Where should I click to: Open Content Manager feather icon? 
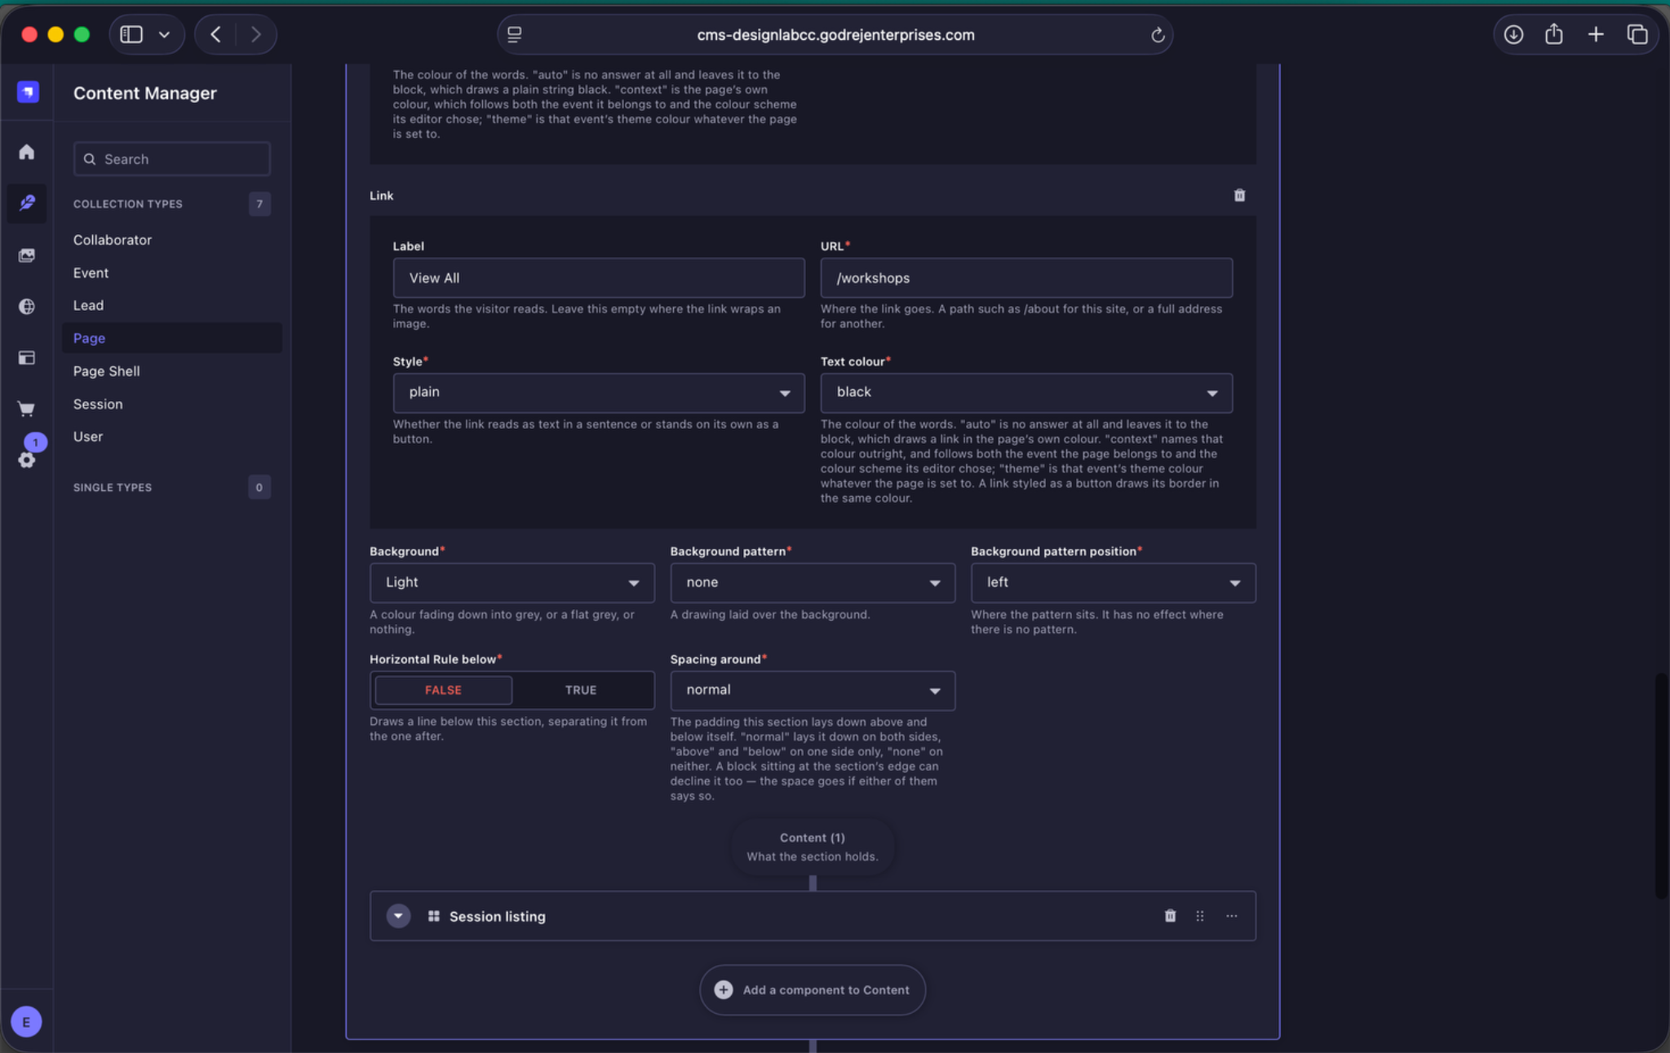[x=27, y=202]
